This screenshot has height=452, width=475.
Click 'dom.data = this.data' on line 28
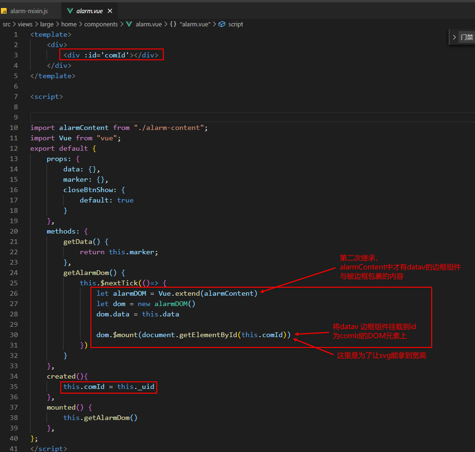(x=137, y=314)
